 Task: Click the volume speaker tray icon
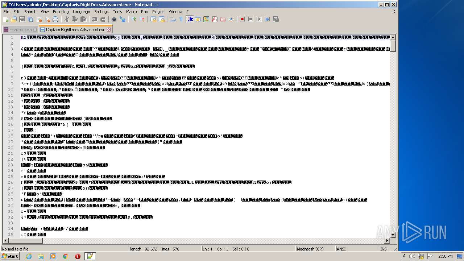(412, 256)
